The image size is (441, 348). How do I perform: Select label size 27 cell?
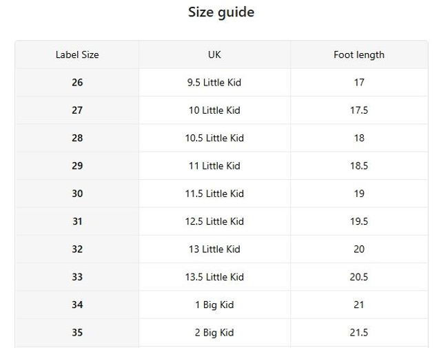pos(77,110)
